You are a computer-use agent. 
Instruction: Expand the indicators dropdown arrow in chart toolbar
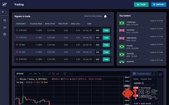[60, 73]
